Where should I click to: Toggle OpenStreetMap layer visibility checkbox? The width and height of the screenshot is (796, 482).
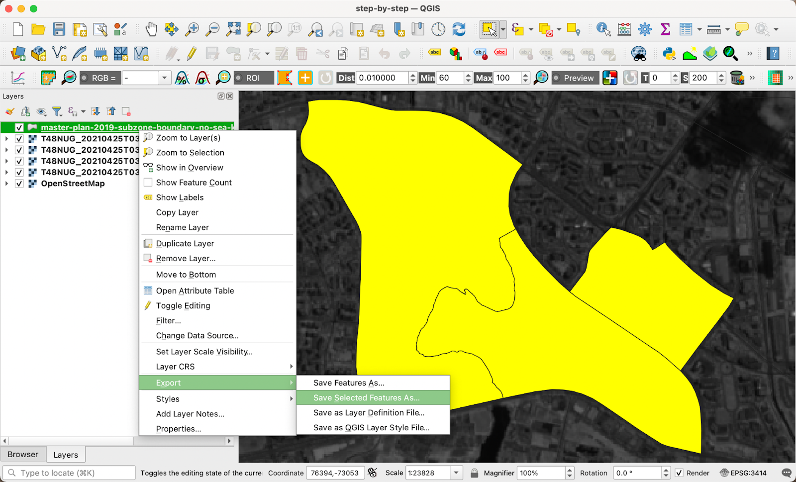(x=19, y=184)
